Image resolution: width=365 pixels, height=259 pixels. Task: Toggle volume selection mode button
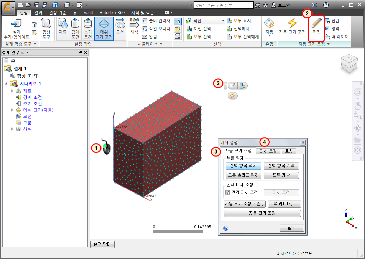coord(178,21)
